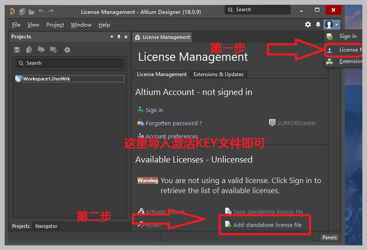Click the compile project icon in Projects toolbar

[29, 49]
